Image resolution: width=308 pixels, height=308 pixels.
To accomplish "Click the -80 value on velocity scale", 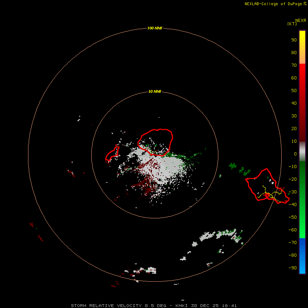I will tap(293, 255).
